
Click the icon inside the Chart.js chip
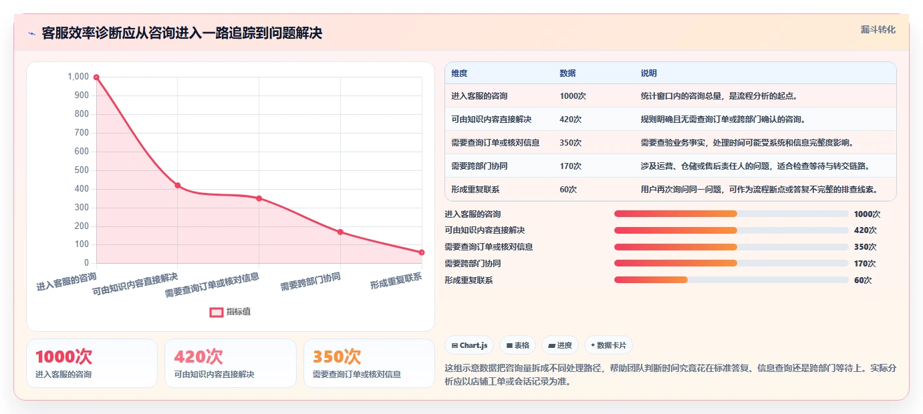(454, 345)
